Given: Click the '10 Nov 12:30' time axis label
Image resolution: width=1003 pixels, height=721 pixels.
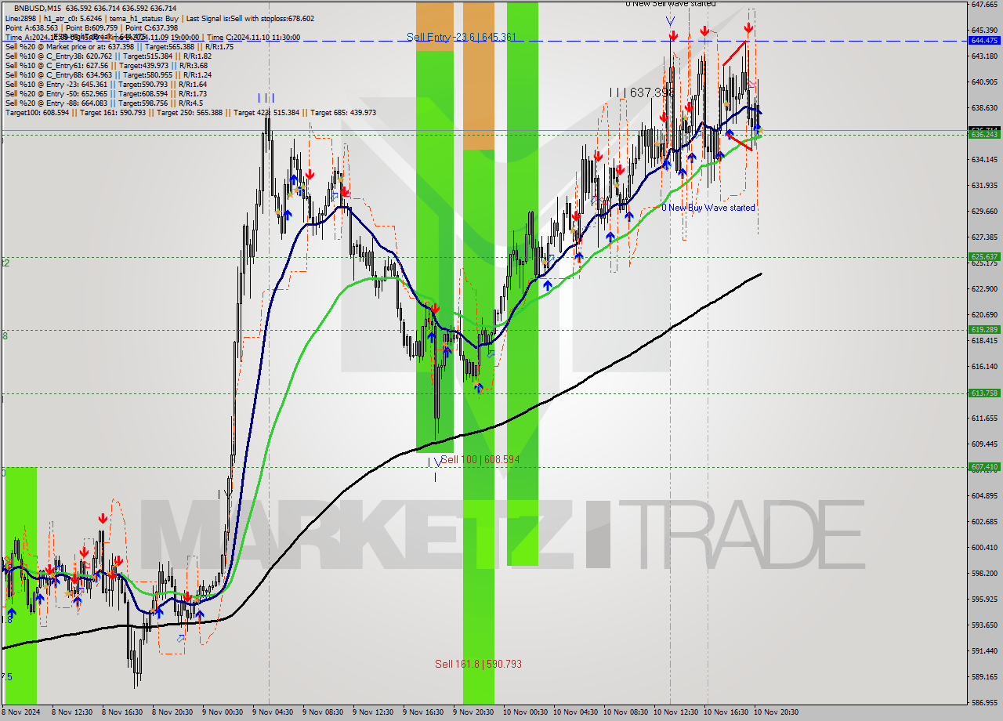Looking at the screenshot, I should (675, 712).
